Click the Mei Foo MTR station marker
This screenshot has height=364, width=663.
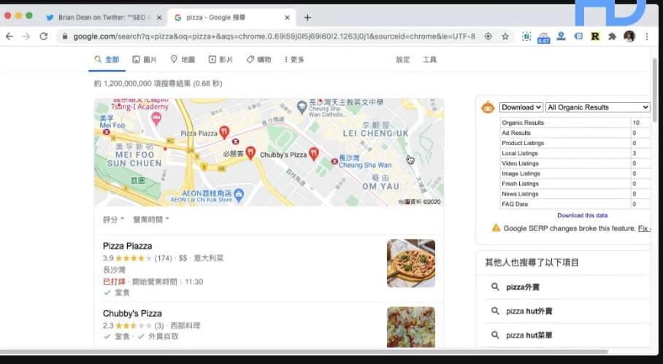click(107, 132)
